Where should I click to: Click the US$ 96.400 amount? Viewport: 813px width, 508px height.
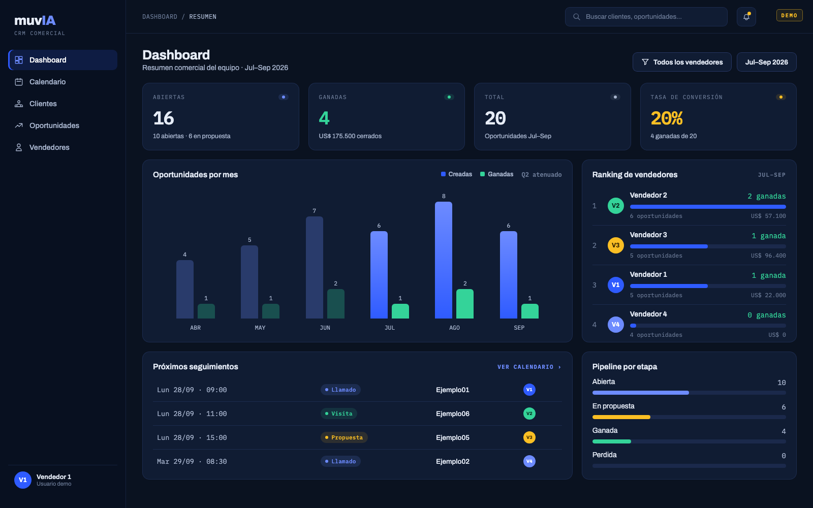pyautogui.click(x=768, y=256)
